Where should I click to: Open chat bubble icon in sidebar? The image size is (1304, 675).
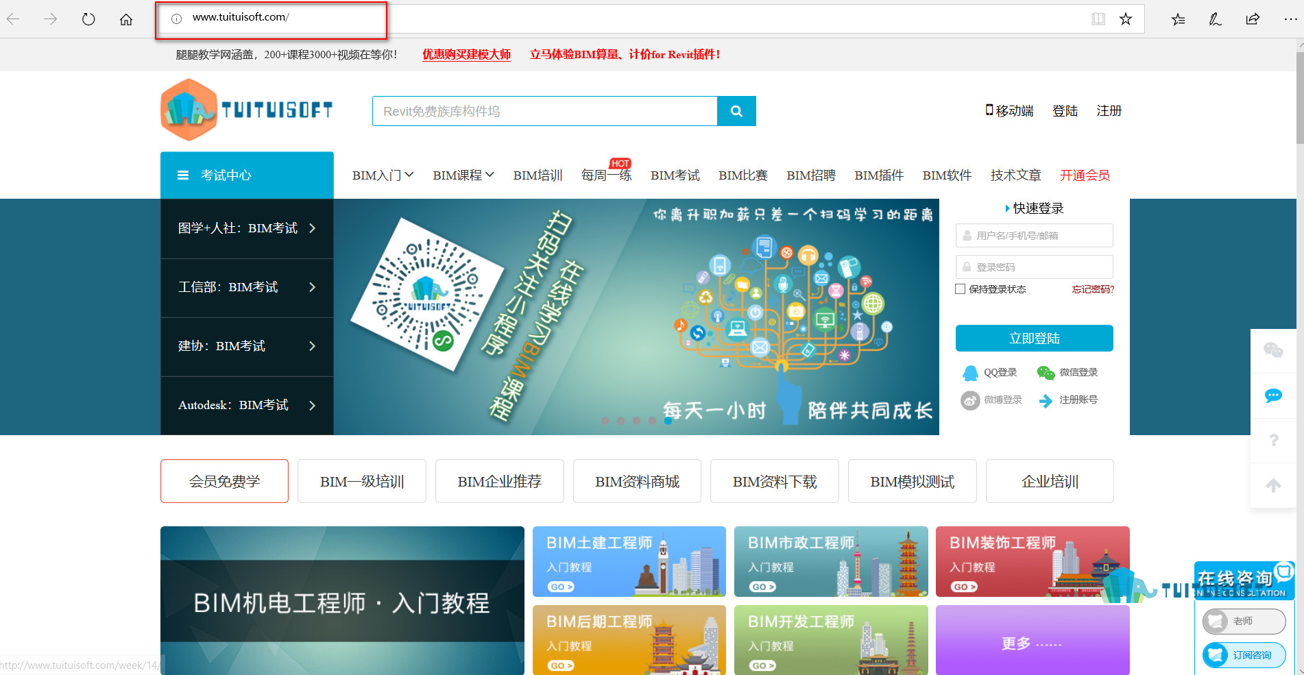pyautogui.click(x=1273, y=396)
